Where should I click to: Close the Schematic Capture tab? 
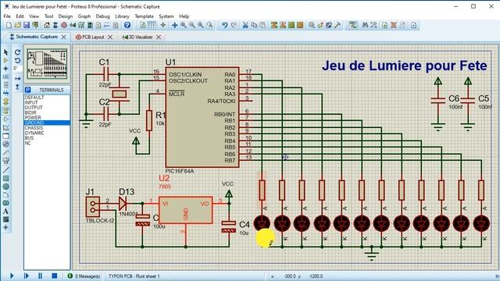click(64, 37)
